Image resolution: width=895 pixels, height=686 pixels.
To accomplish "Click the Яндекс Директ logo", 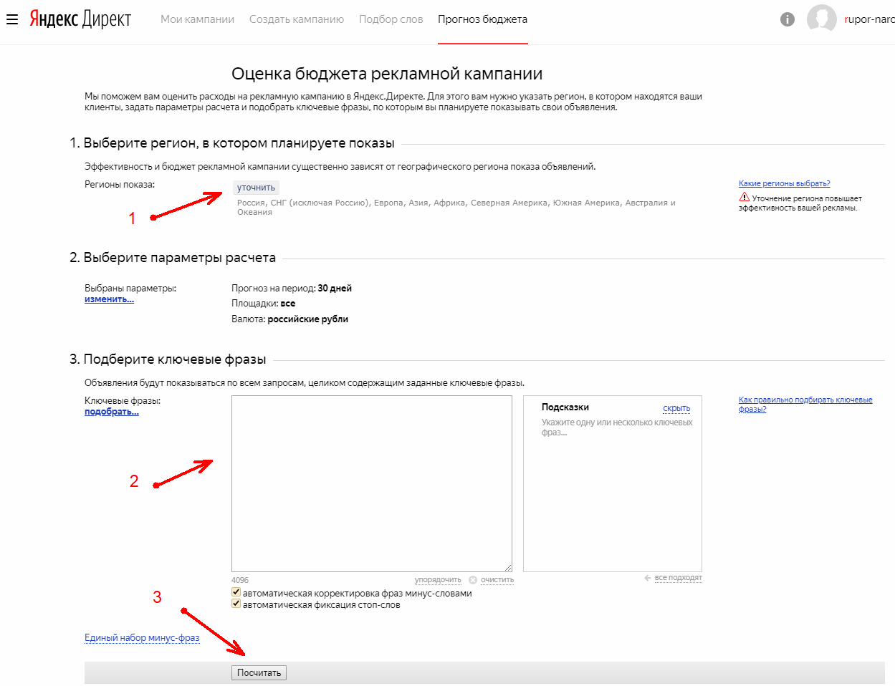I will point(80,19).
